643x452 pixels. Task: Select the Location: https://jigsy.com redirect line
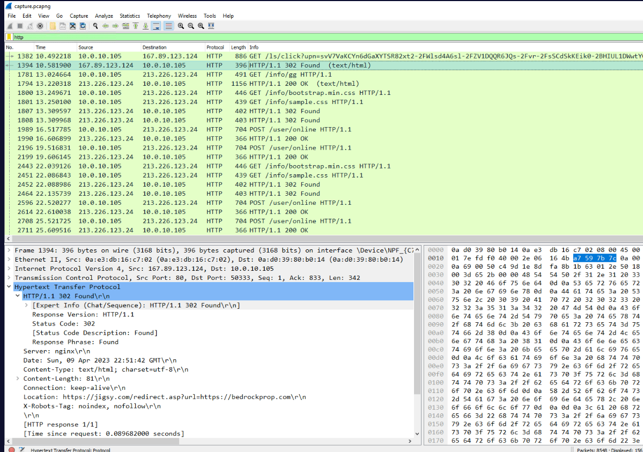click(x=165, y=397)
